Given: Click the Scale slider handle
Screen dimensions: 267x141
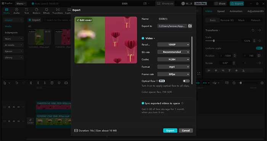Looking at the screenshot, I should pyautogui.click(x=214, y=41).
